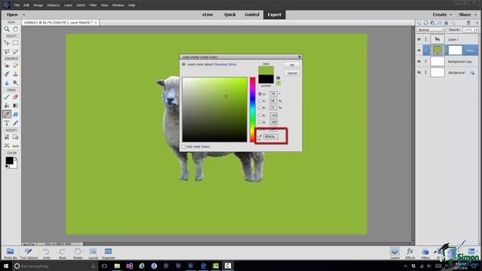Select the R (red) radio button
482x271 pixels.
[x=260, y=115]
